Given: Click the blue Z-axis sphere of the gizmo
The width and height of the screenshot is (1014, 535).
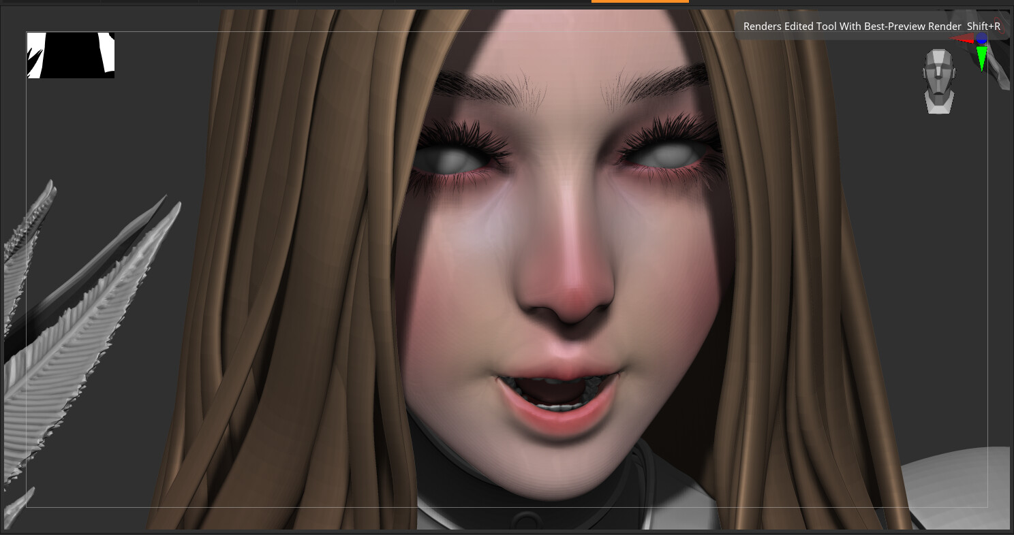Looking at the screenshot, I should [981, 38].
